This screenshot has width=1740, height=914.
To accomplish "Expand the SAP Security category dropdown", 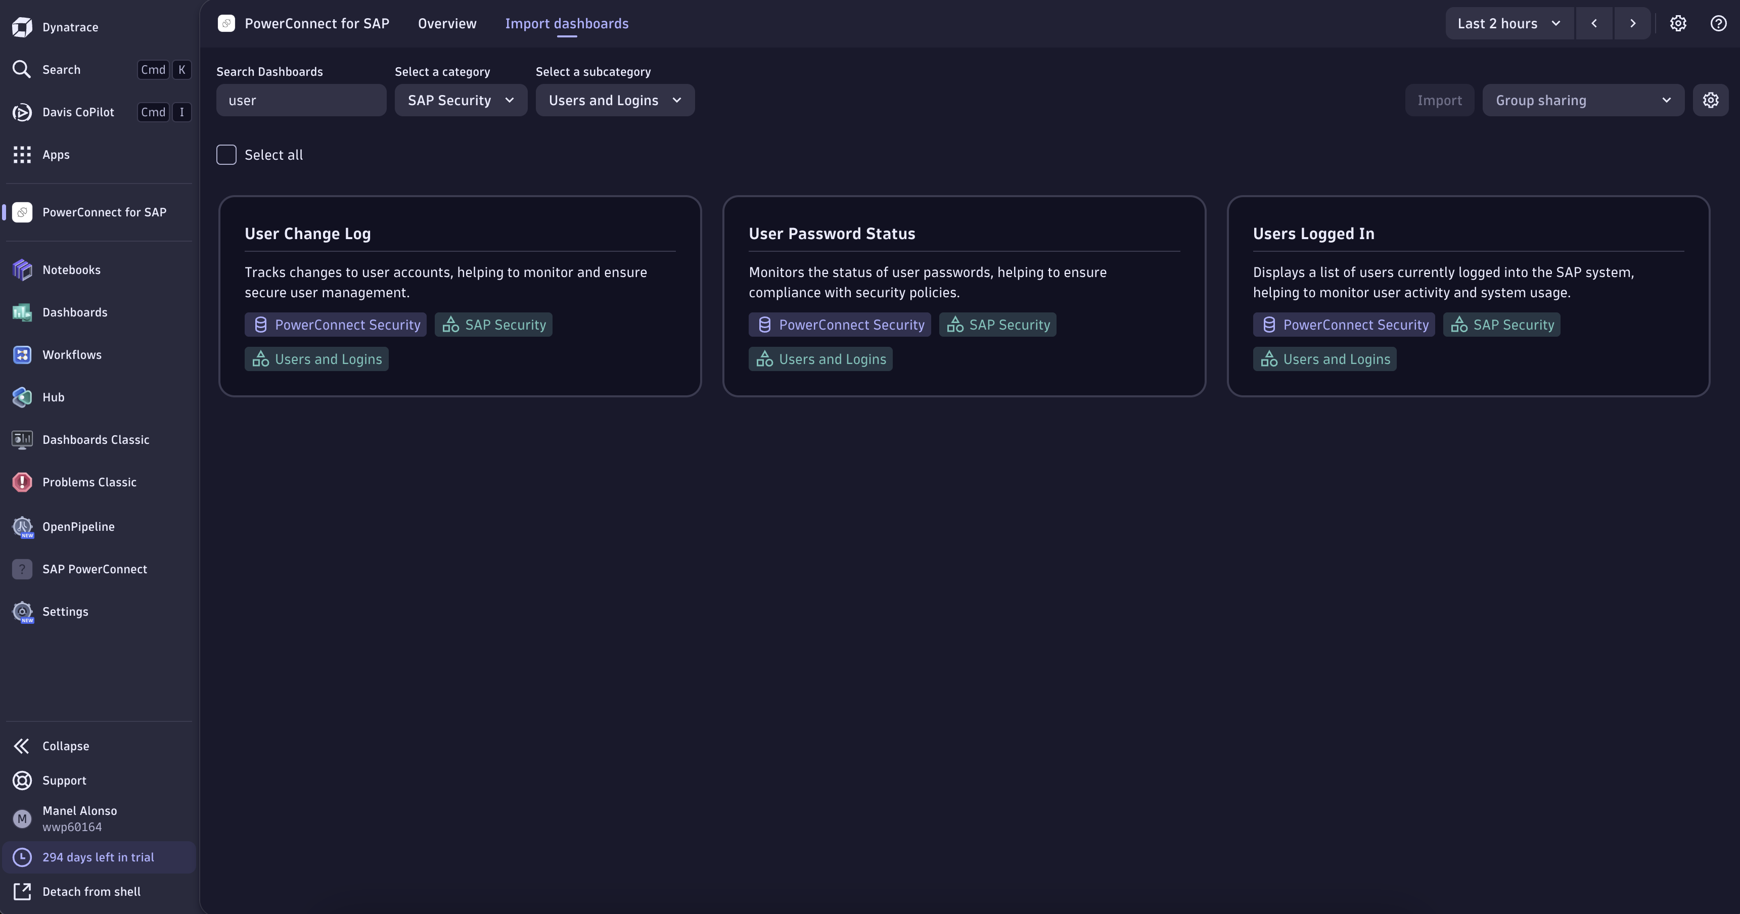I will (x=460, y=100).
